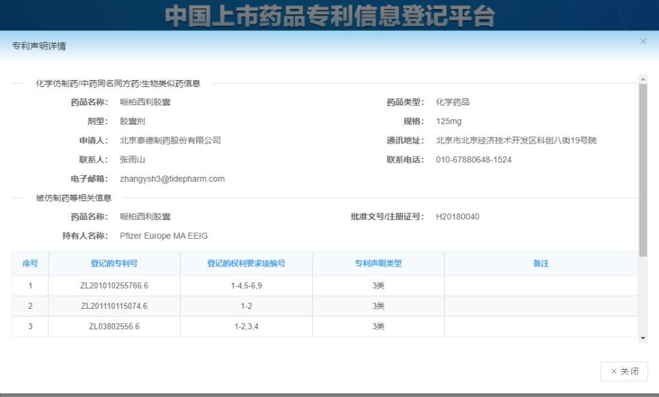Image resolution: width=659 pixels, height=397 pixels.
Task: Click phone number 010-67880648-1524
Action: point(474,160)
